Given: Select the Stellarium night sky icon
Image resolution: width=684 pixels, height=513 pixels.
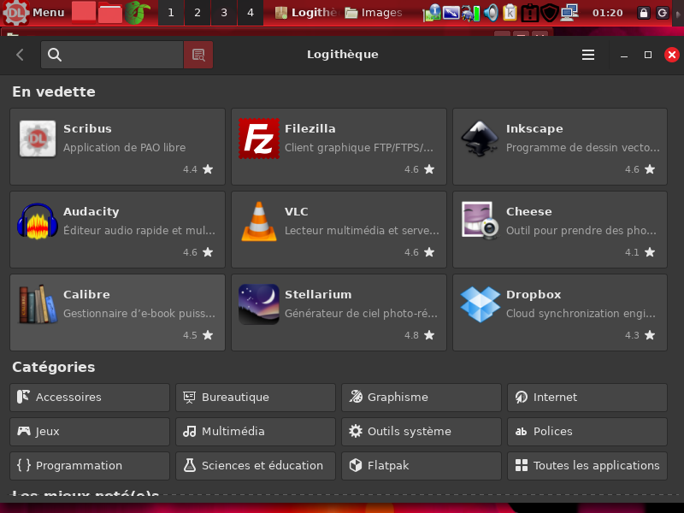Looking at the screenshot, I should pos(259,304).
